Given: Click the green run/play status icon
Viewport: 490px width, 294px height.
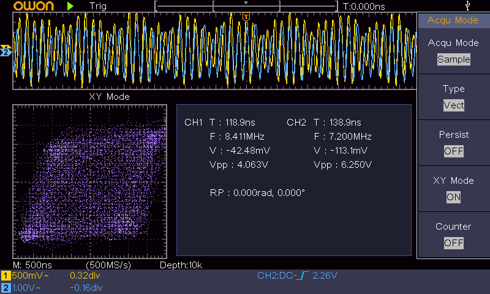Looking at the screenshot, I should coord(70,6).
